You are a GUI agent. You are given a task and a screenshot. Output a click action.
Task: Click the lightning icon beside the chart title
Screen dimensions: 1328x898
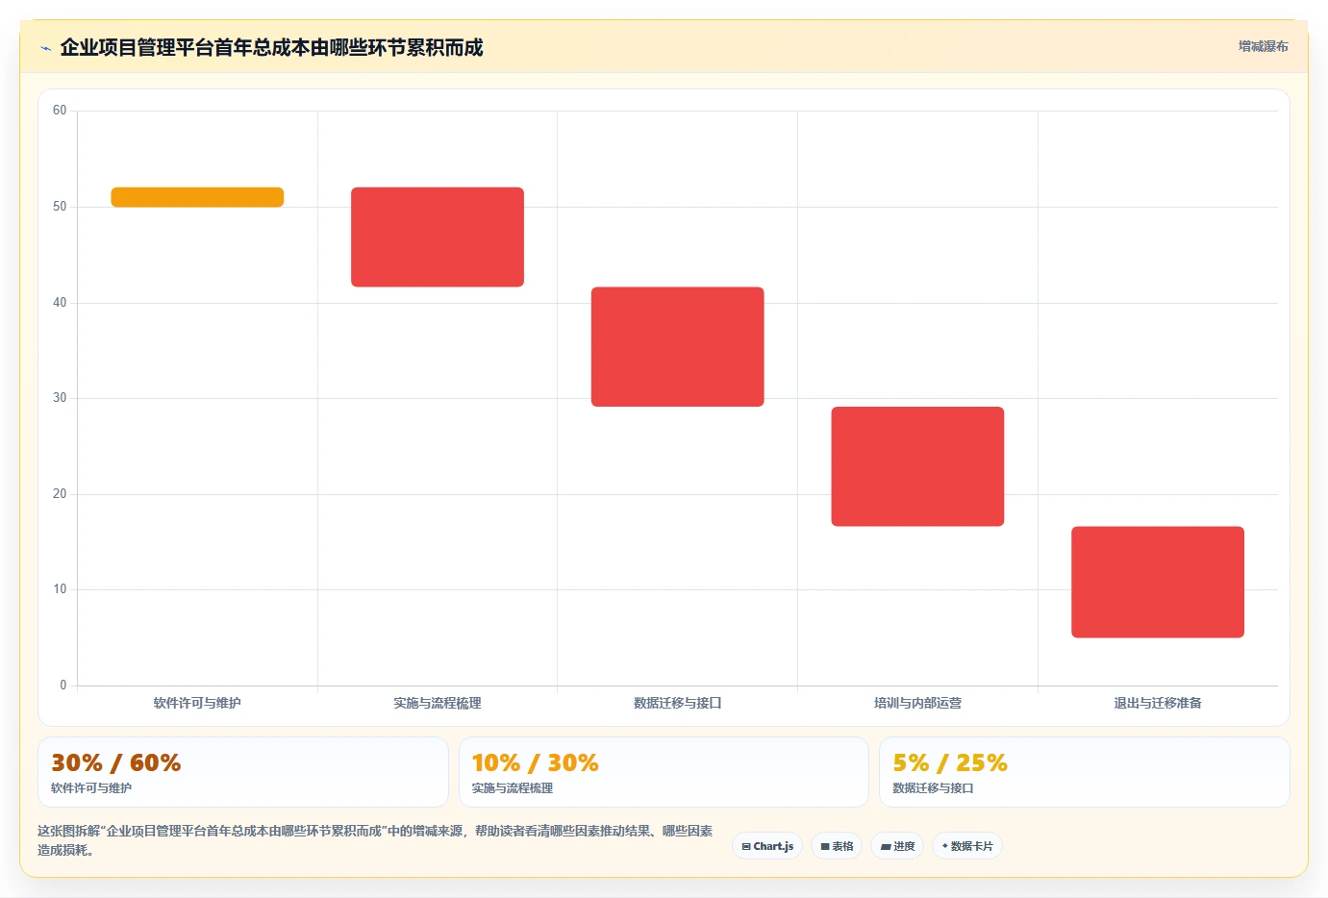click(x=45, y=48)
